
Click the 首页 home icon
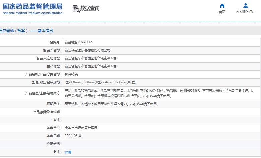[222, 6]
